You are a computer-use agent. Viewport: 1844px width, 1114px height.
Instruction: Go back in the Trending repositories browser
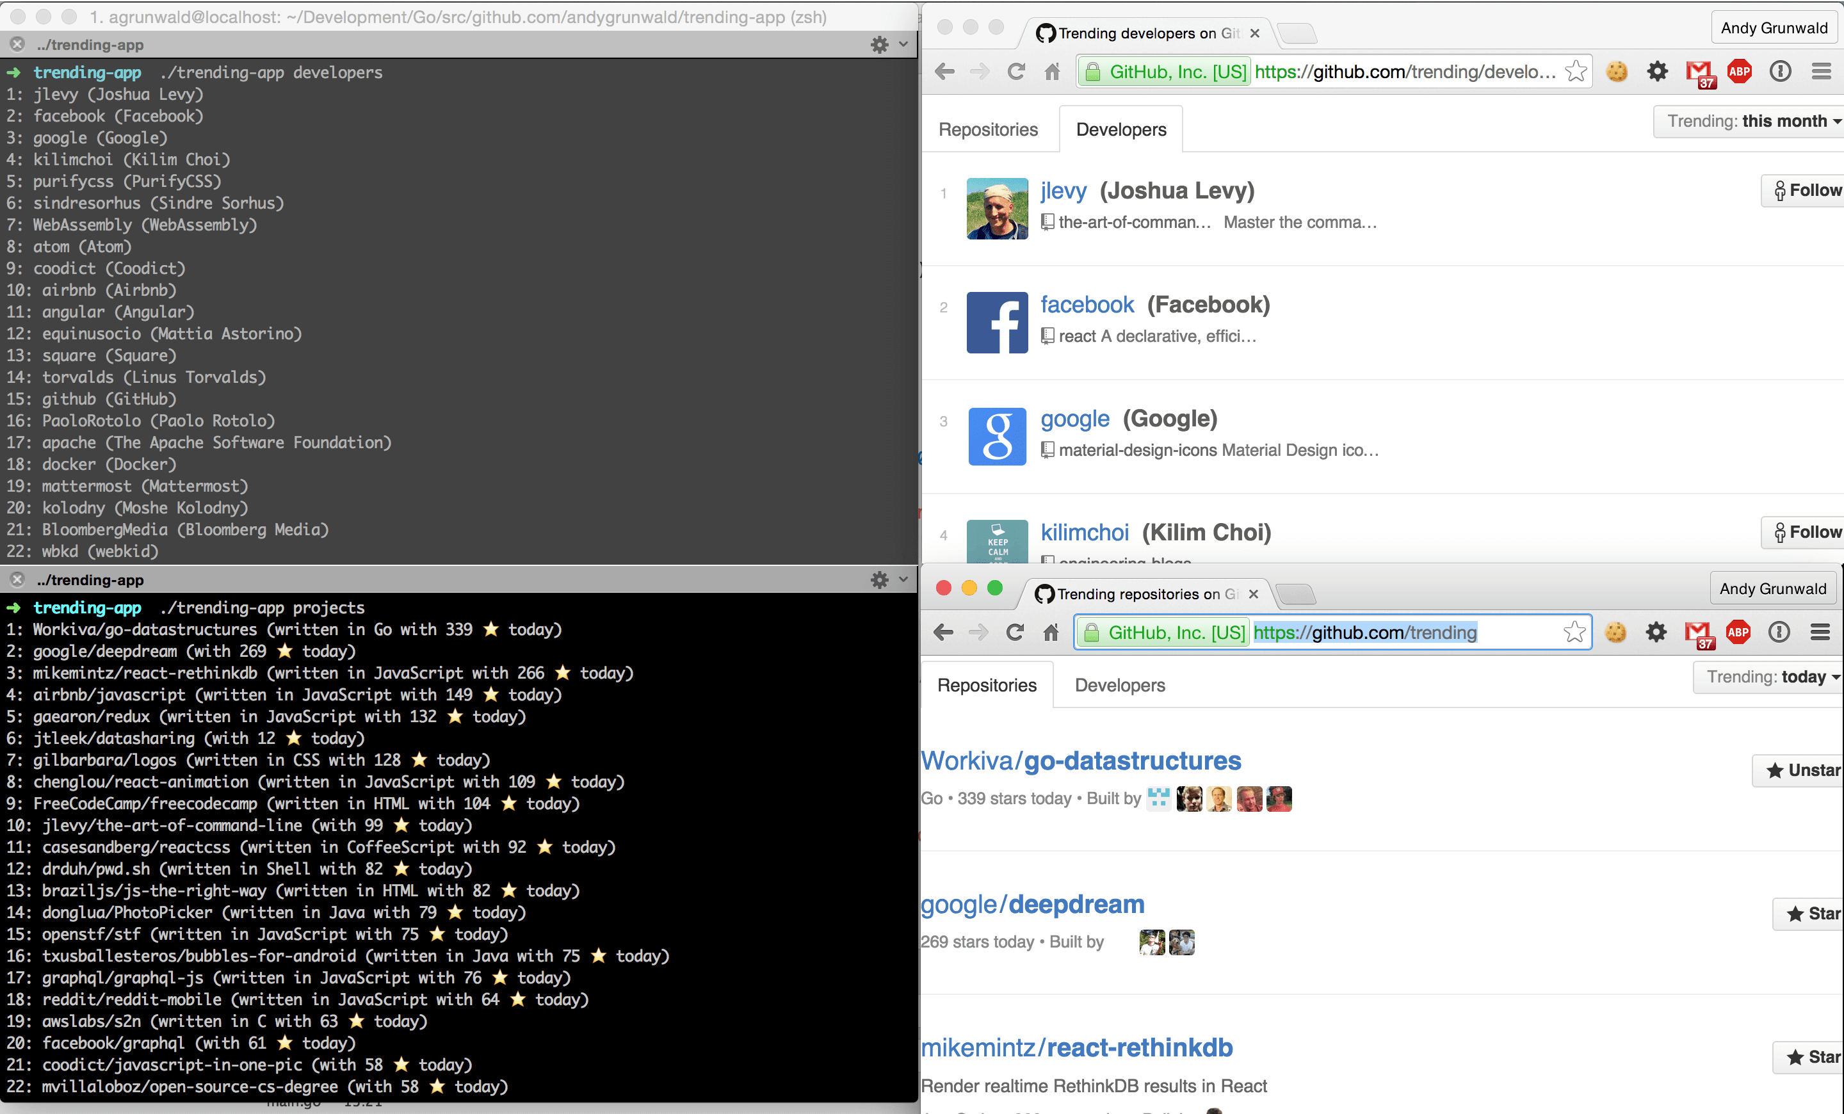tap(944, 632)
